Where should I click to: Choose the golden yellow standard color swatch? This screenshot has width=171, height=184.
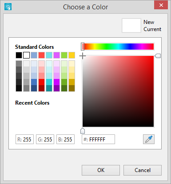pyautogui.click(x=72, y=55)
